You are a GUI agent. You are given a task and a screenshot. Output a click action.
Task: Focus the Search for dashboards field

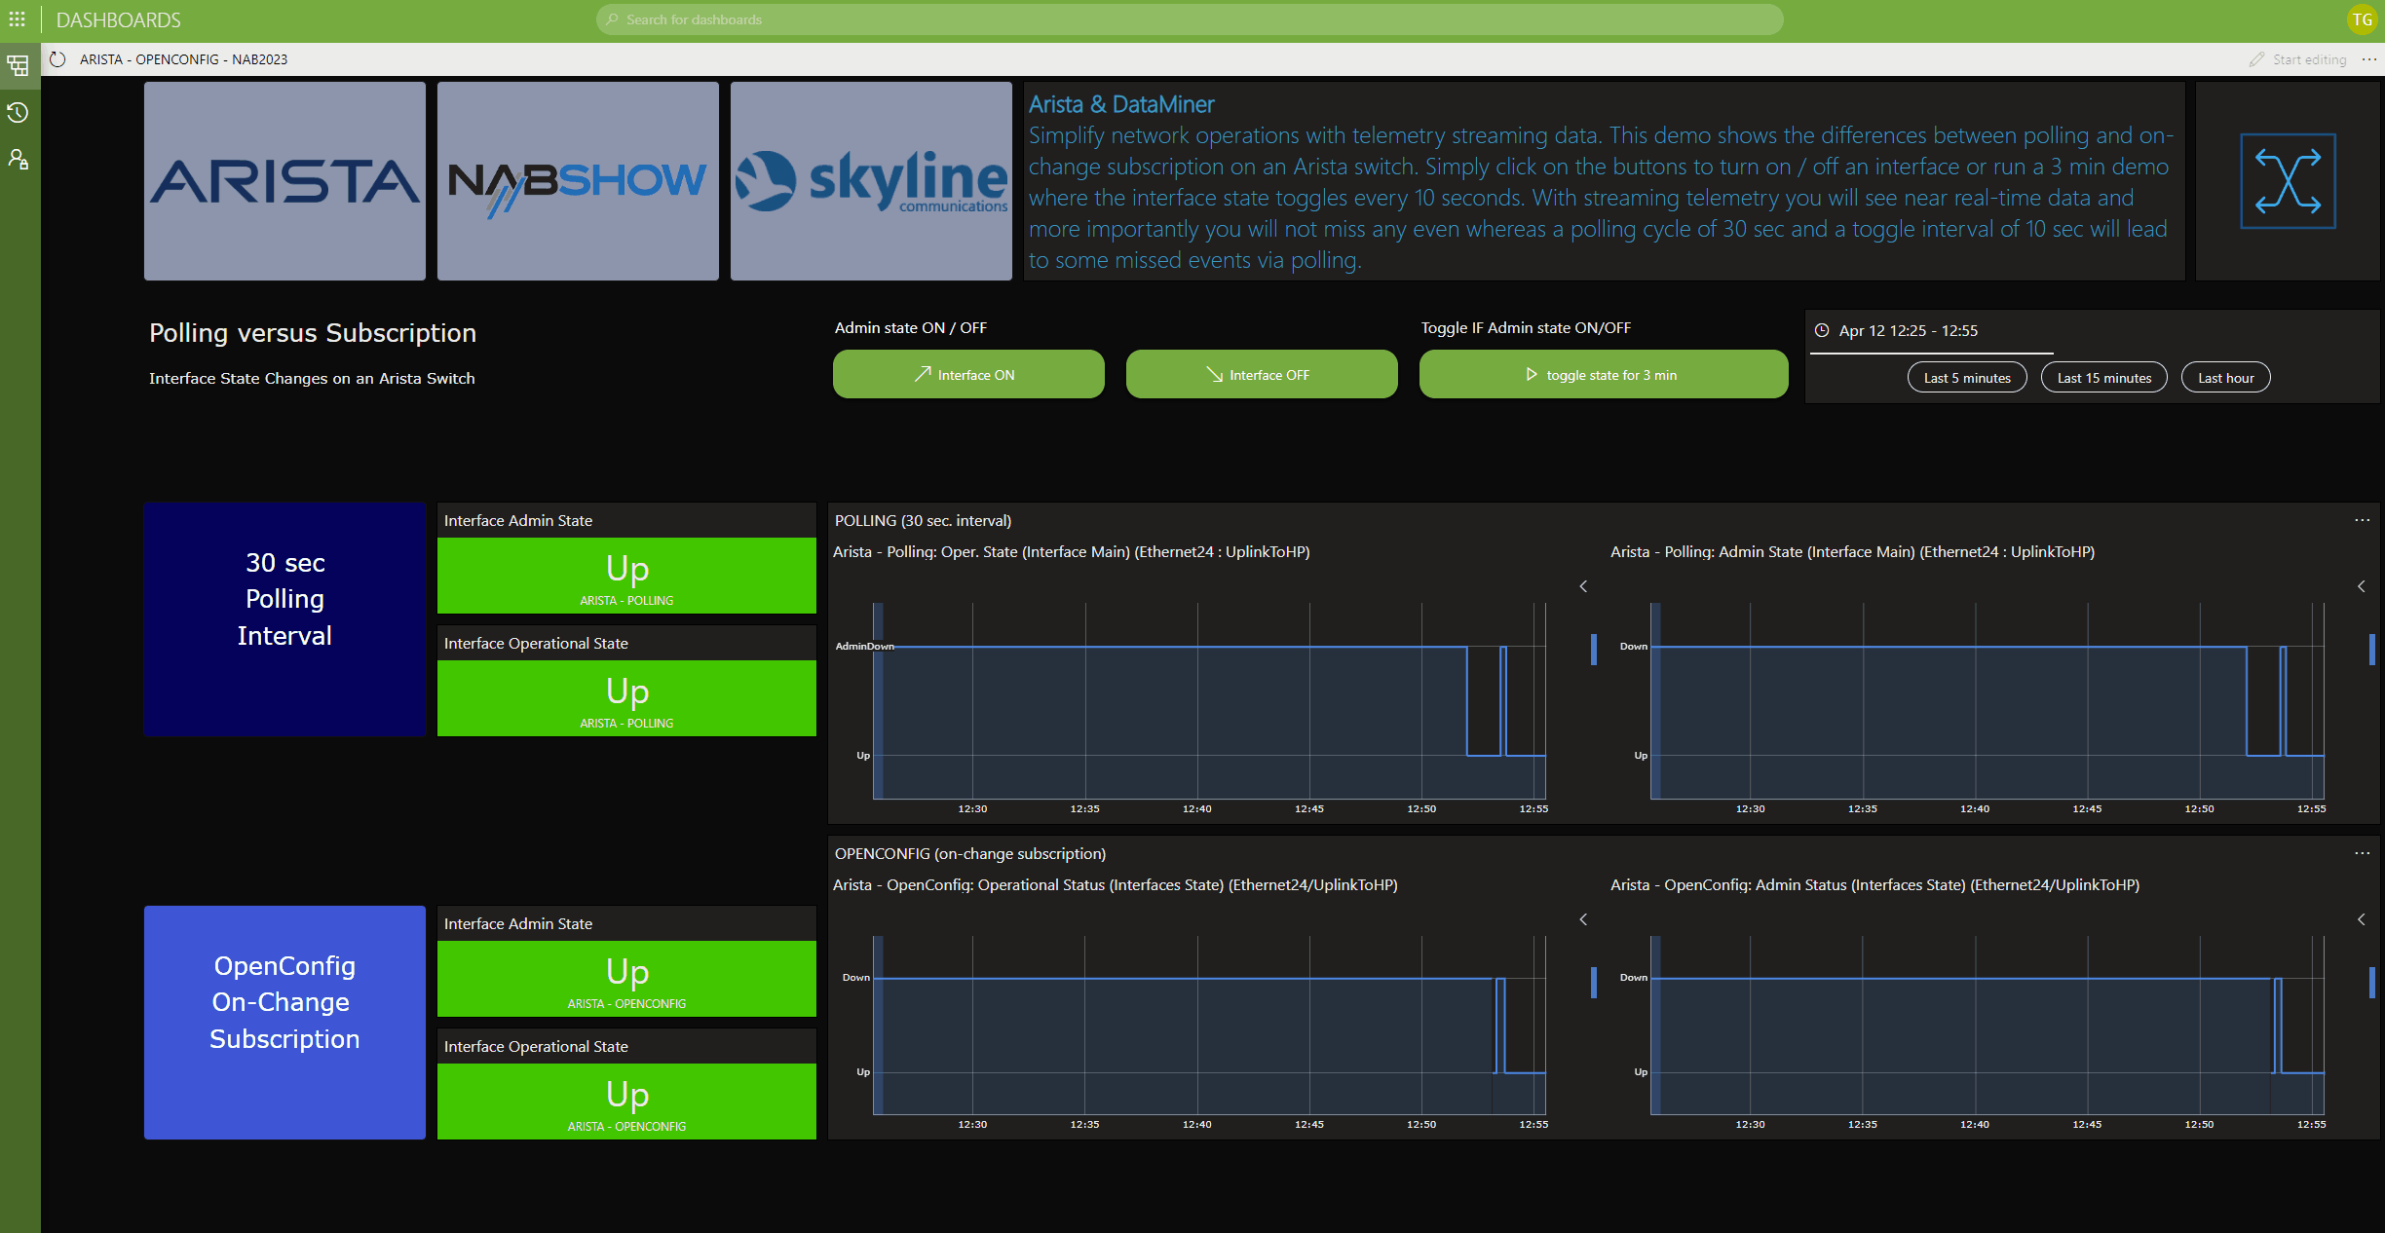coord(1190,19)
